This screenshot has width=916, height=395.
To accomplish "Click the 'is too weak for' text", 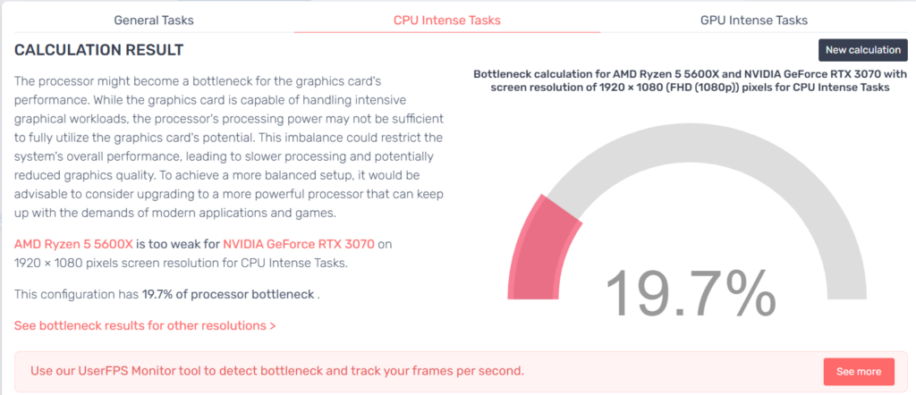I will (x=178, y=243).
